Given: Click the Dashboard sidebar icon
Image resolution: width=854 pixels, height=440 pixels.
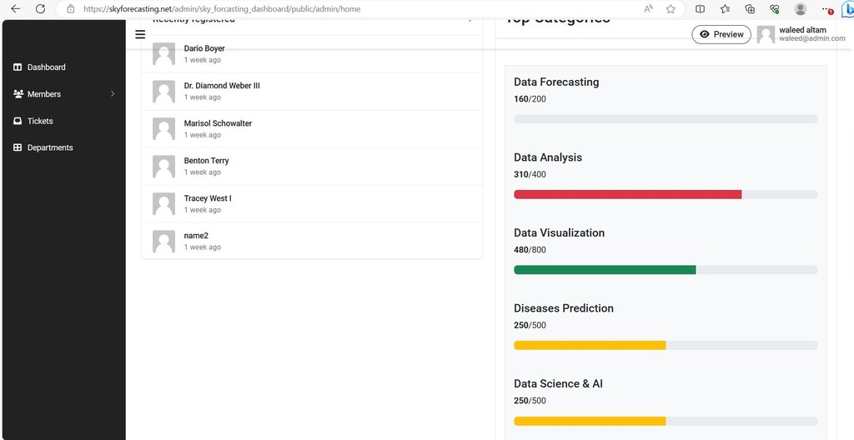Looking at the screenshot, I should (18, 67).
